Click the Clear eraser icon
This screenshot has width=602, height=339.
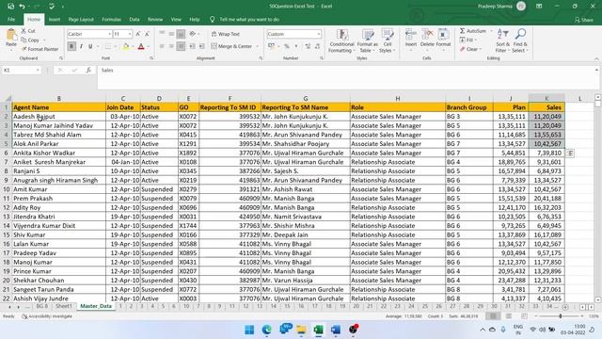[462, 49]
